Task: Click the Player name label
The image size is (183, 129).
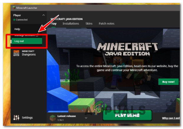Action: coord(17,15)
